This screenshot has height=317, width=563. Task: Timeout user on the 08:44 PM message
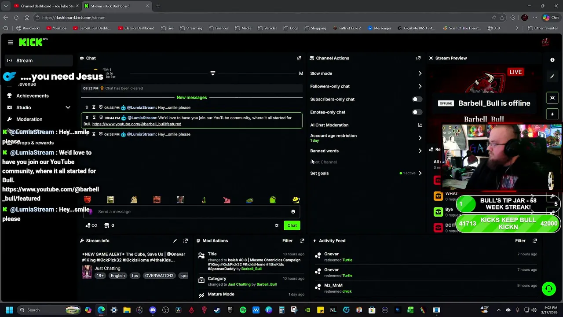click(94, 118)
